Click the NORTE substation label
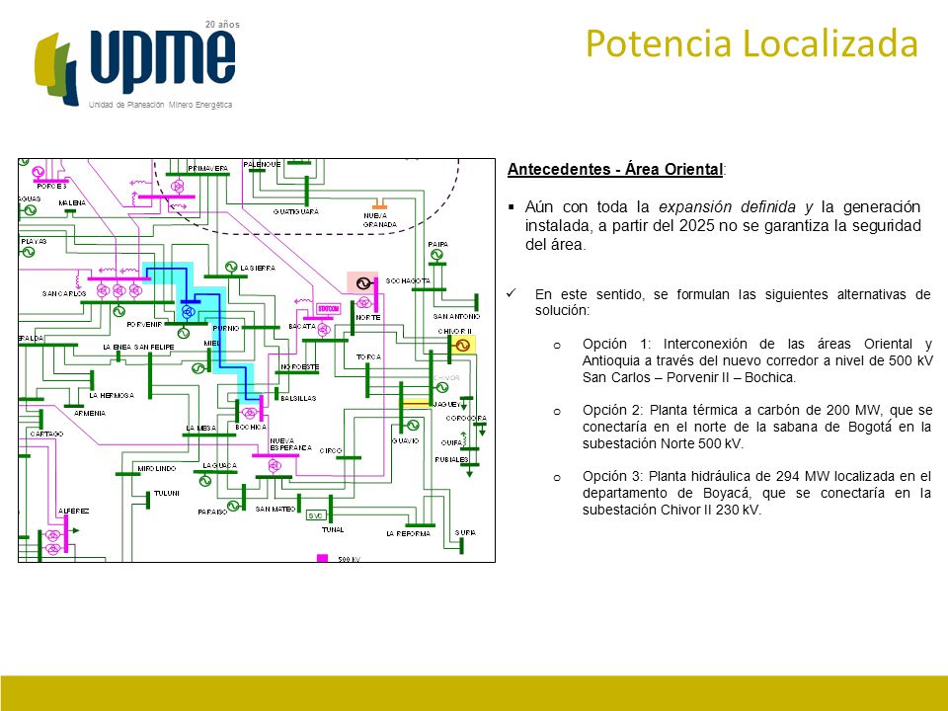Image resolution: width=948 pixels, height=711 pixels. click(x=368, y=317)
